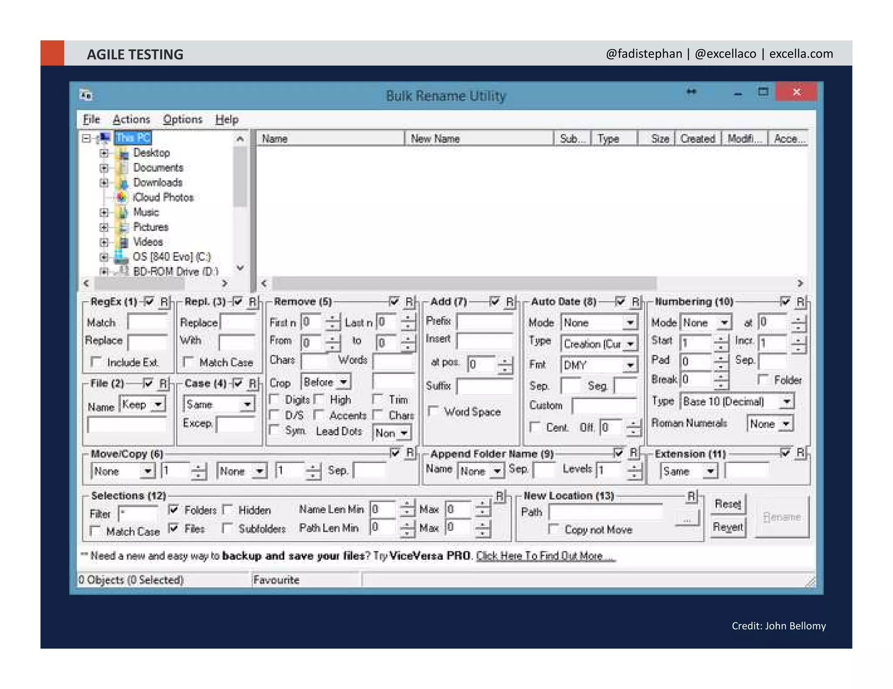This screenshot has width=893, height=689.
Task: Click the Reset button
Action: [727, 504]
